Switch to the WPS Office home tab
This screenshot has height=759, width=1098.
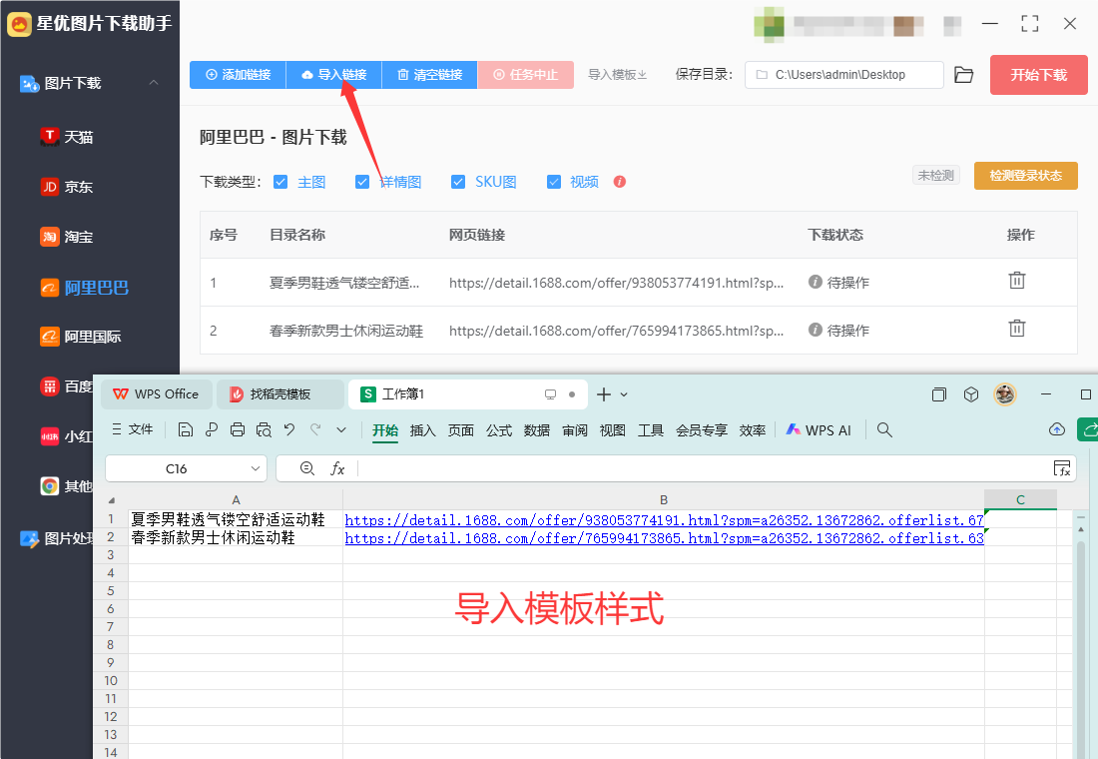coord(156,393)
